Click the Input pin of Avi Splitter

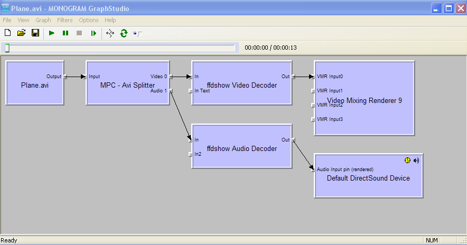click(85, 77)
